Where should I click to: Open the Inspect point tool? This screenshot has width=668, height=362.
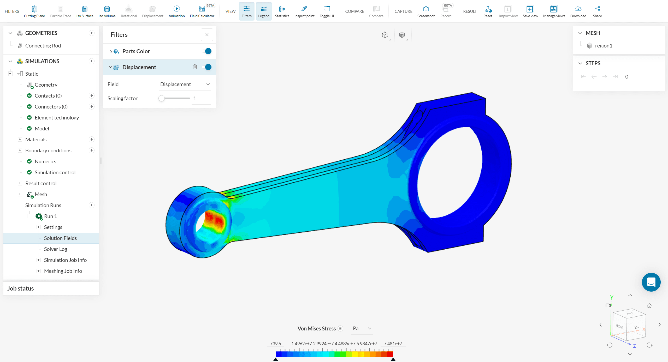click(x=304, y=11)
